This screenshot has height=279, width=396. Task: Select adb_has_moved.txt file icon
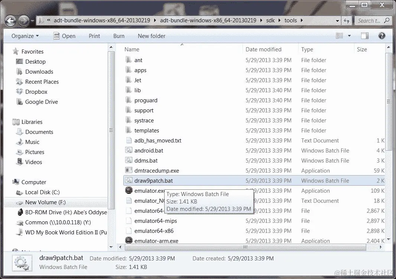coord(129,140)
